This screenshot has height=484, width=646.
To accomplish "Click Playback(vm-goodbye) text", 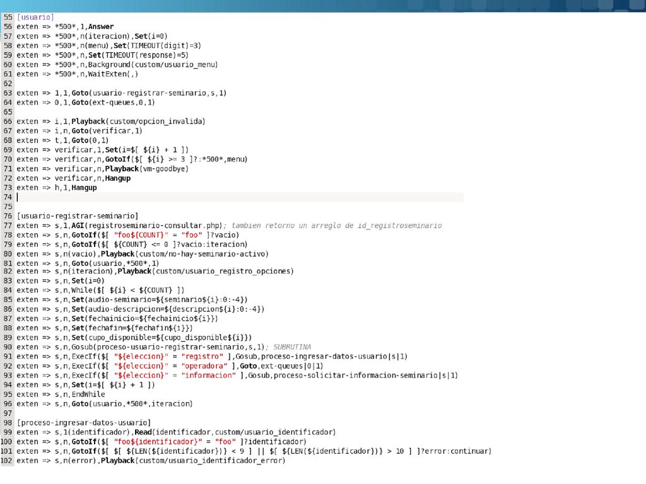I will [x=146, y=169].
